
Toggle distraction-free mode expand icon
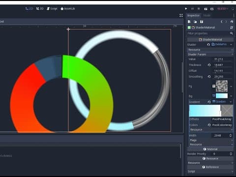coord(181,15)
